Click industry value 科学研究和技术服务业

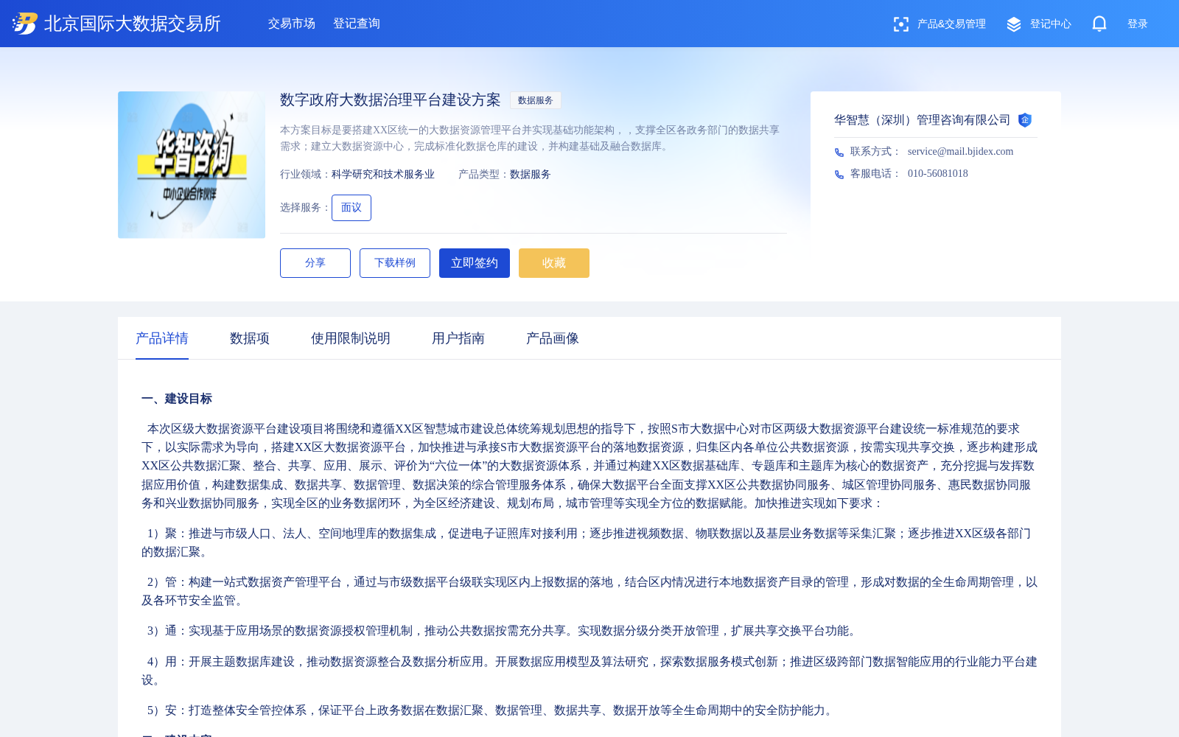[383, 175]
